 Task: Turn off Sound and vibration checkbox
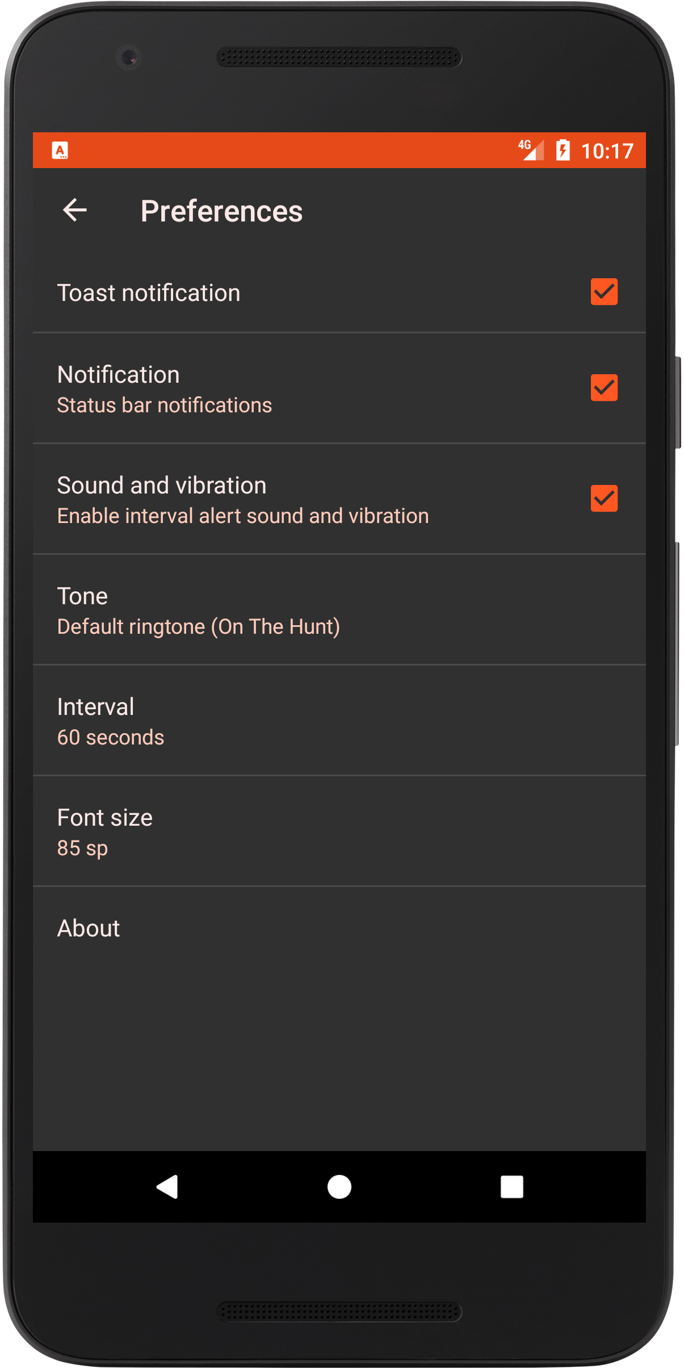(x=604, y=499)
